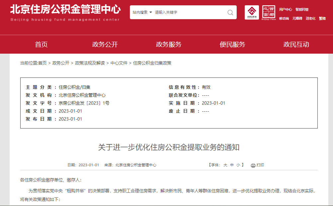The image size is (333, 206).
Task: Click 政务公开 in the breadcrumb
Action: point(61,63)
